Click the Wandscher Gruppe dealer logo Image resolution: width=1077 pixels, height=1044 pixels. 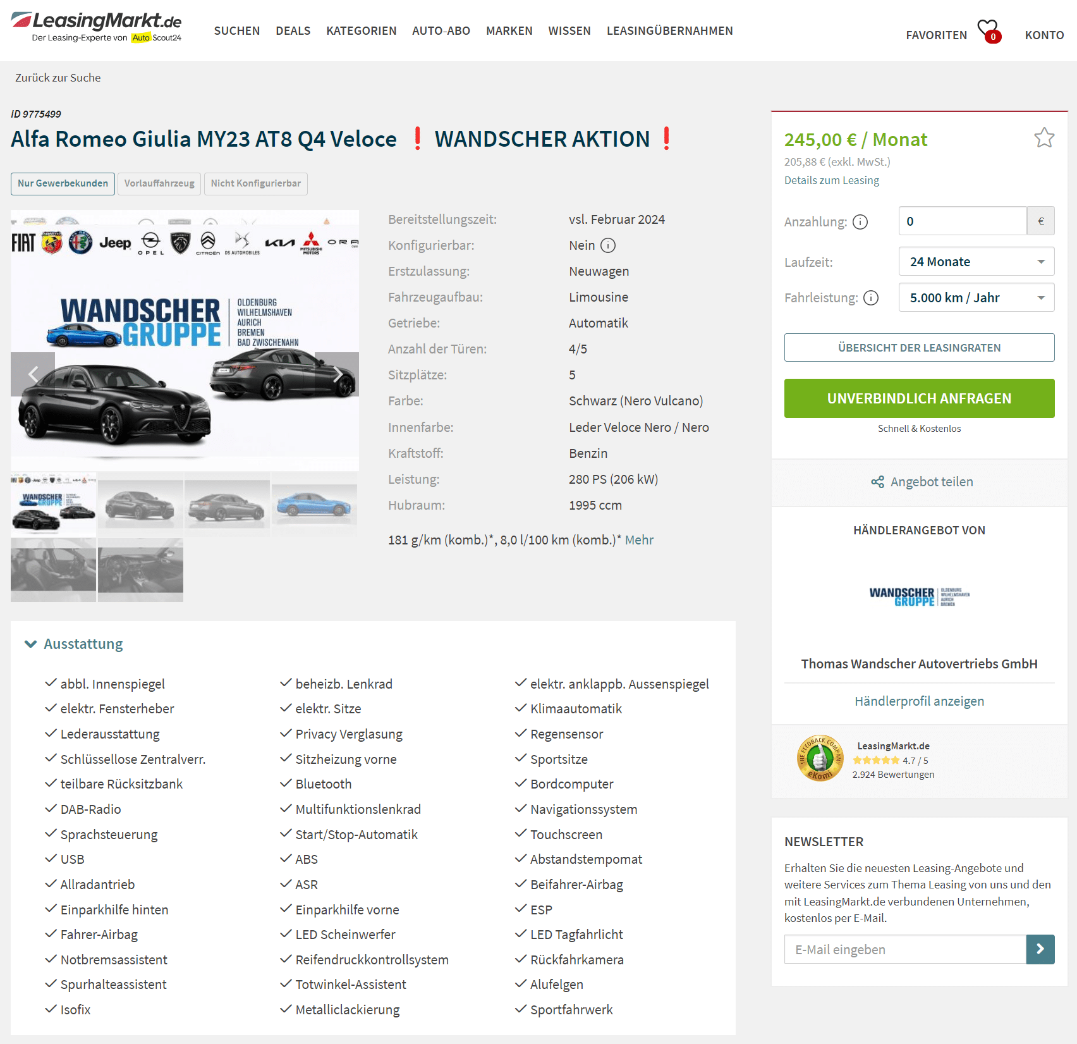pyautogui.click(x=919, y=596)
